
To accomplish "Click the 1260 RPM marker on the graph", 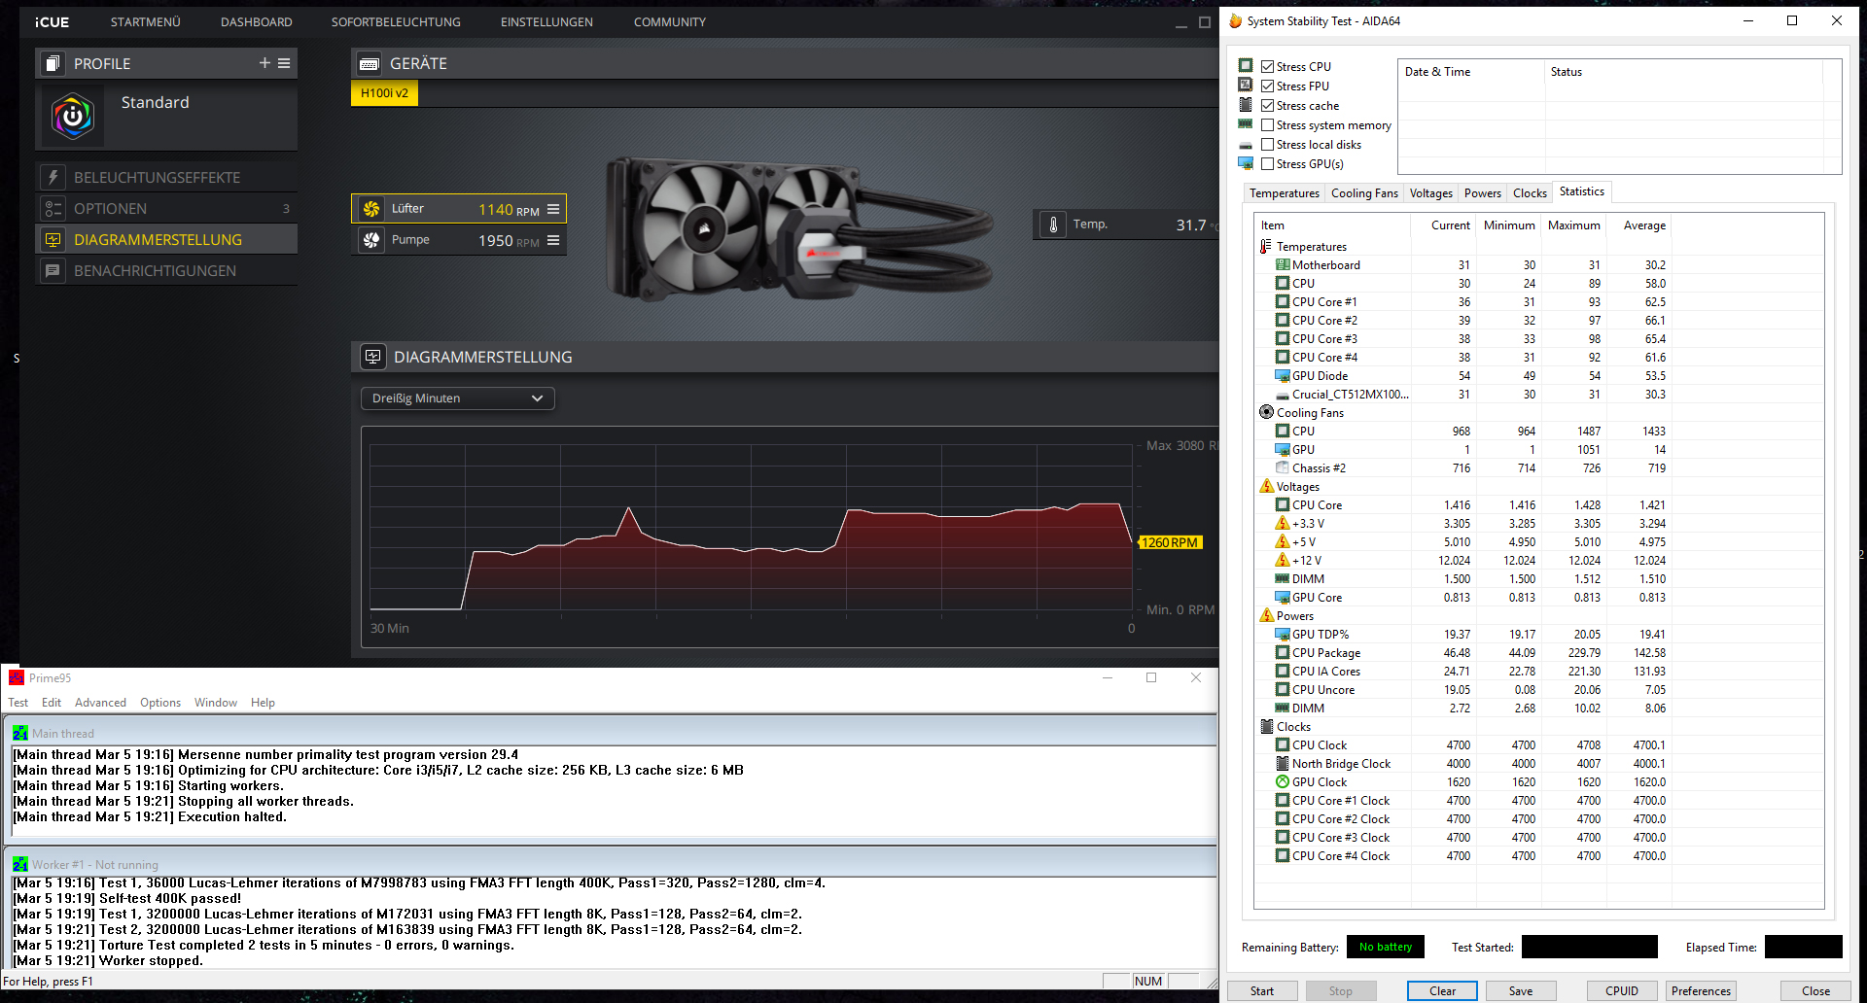I will pyautogui.click(x=1171, y=542).
